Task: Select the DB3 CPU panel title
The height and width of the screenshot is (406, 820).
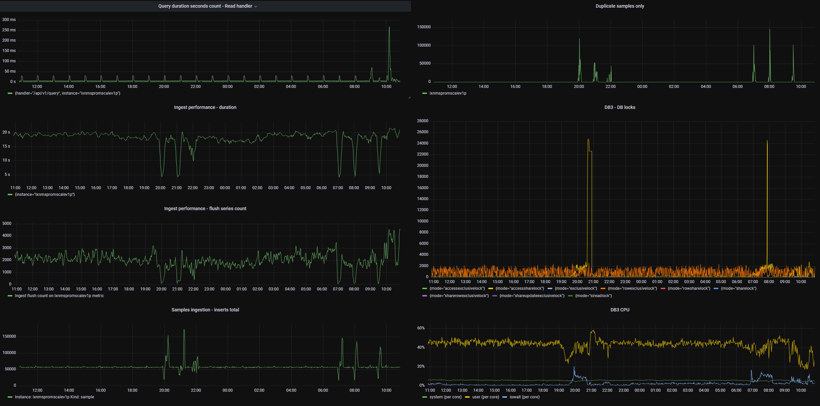Action: [x=619, y=310]
